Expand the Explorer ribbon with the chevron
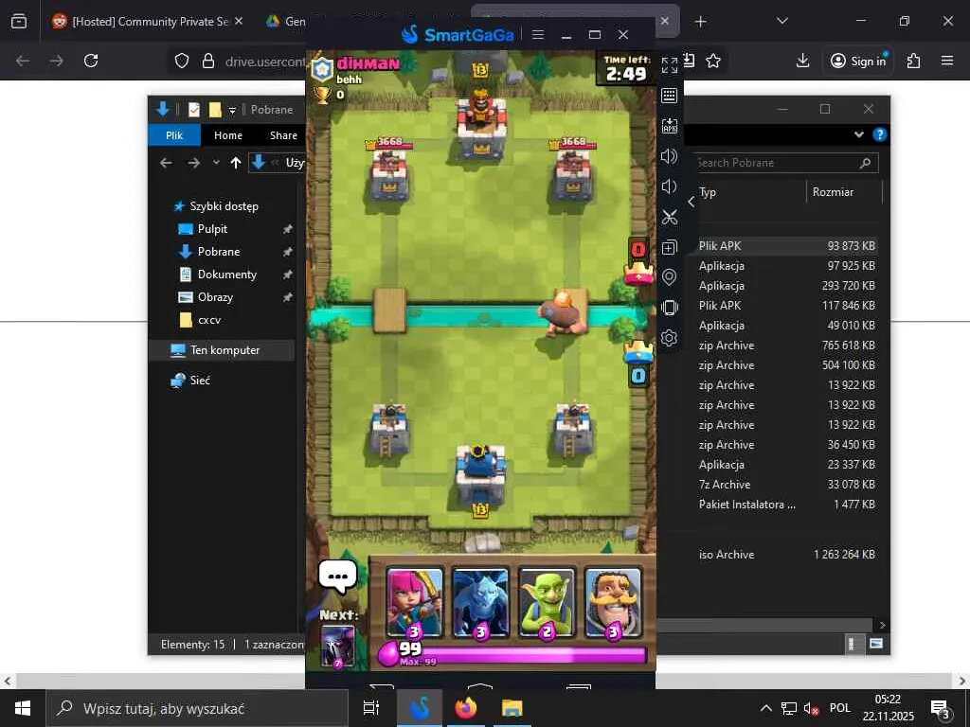Screen dimensions: 970x727 [858, 134]
